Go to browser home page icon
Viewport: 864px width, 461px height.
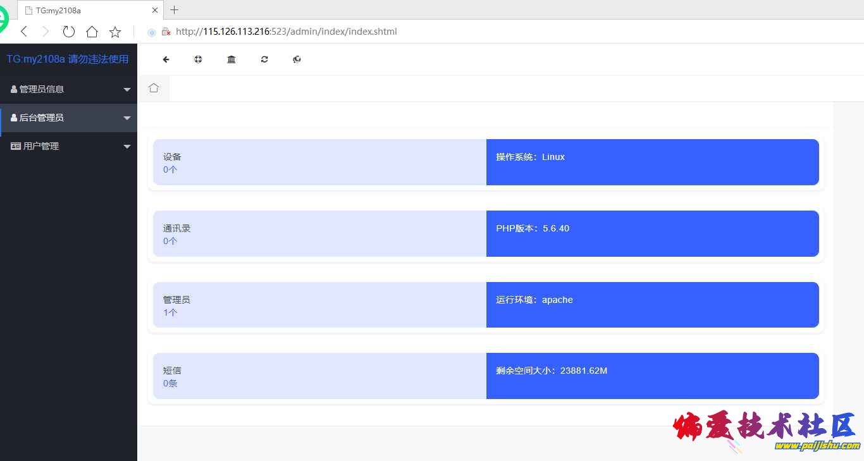pos(92,32)
